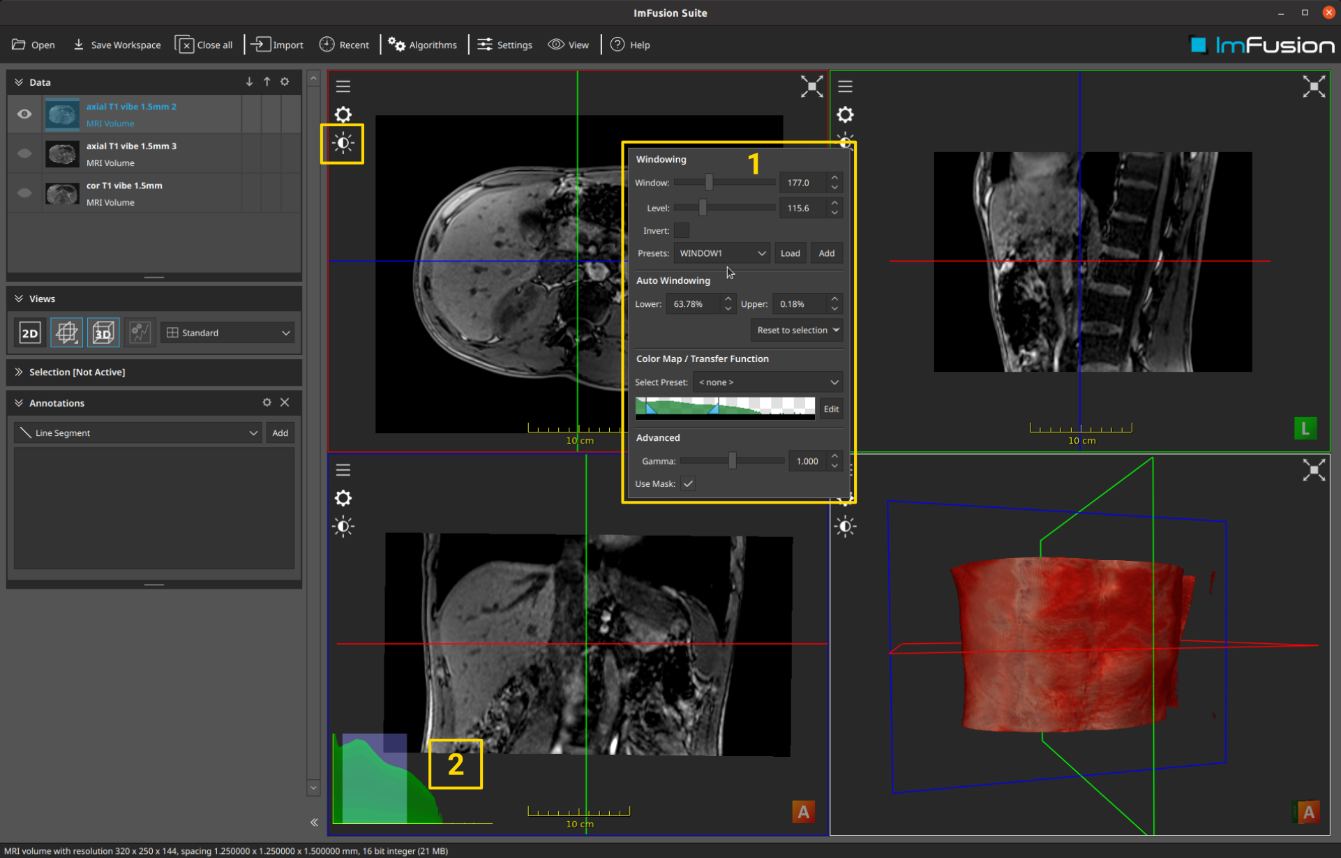Enable the Invert checkbox
The height and width of the screenshot is (858, 1341).
click(x=682, y=230)
